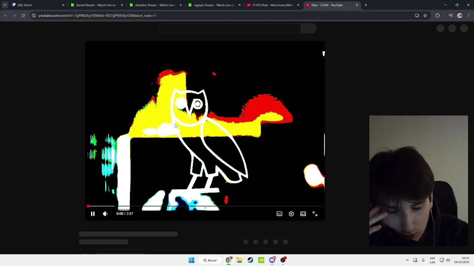
Task: Close the rageylo Stream tab
Action: 240,5
